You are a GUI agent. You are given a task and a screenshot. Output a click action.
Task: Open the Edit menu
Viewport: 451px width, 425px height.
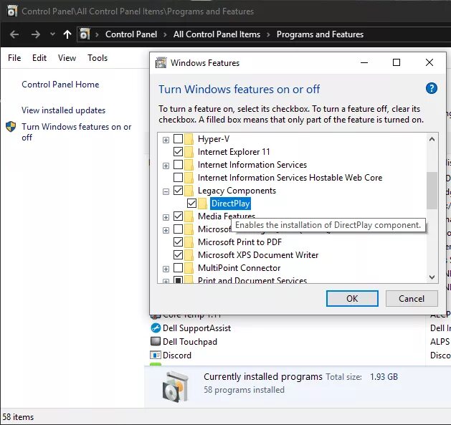(x=39, y=58)
